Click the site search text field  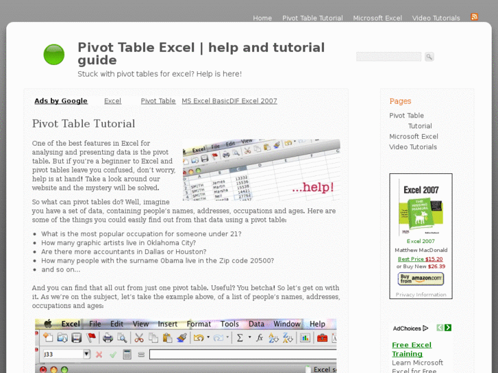click(x=389, y=57)
